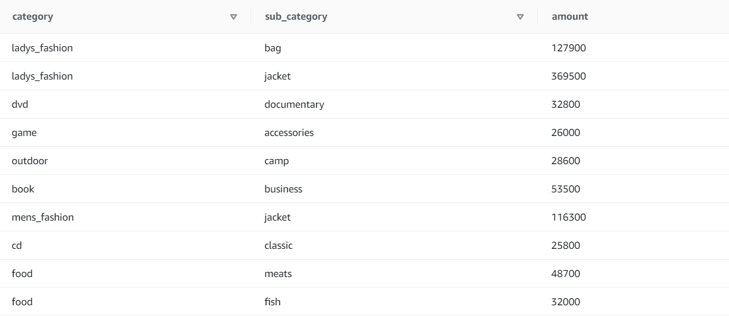Select the fish sub_category cell

point(273,302)
